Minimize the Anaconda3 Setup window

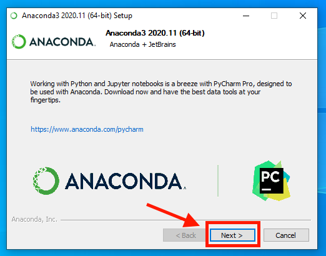tap(246, 16)
